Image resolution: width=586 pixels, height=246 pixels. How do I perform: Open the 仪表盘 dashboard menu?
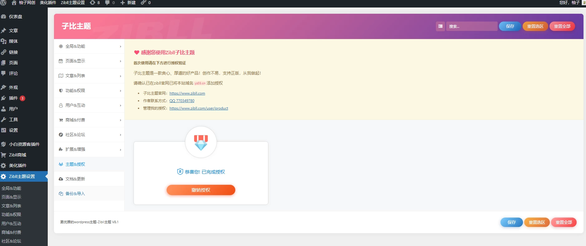15,17
